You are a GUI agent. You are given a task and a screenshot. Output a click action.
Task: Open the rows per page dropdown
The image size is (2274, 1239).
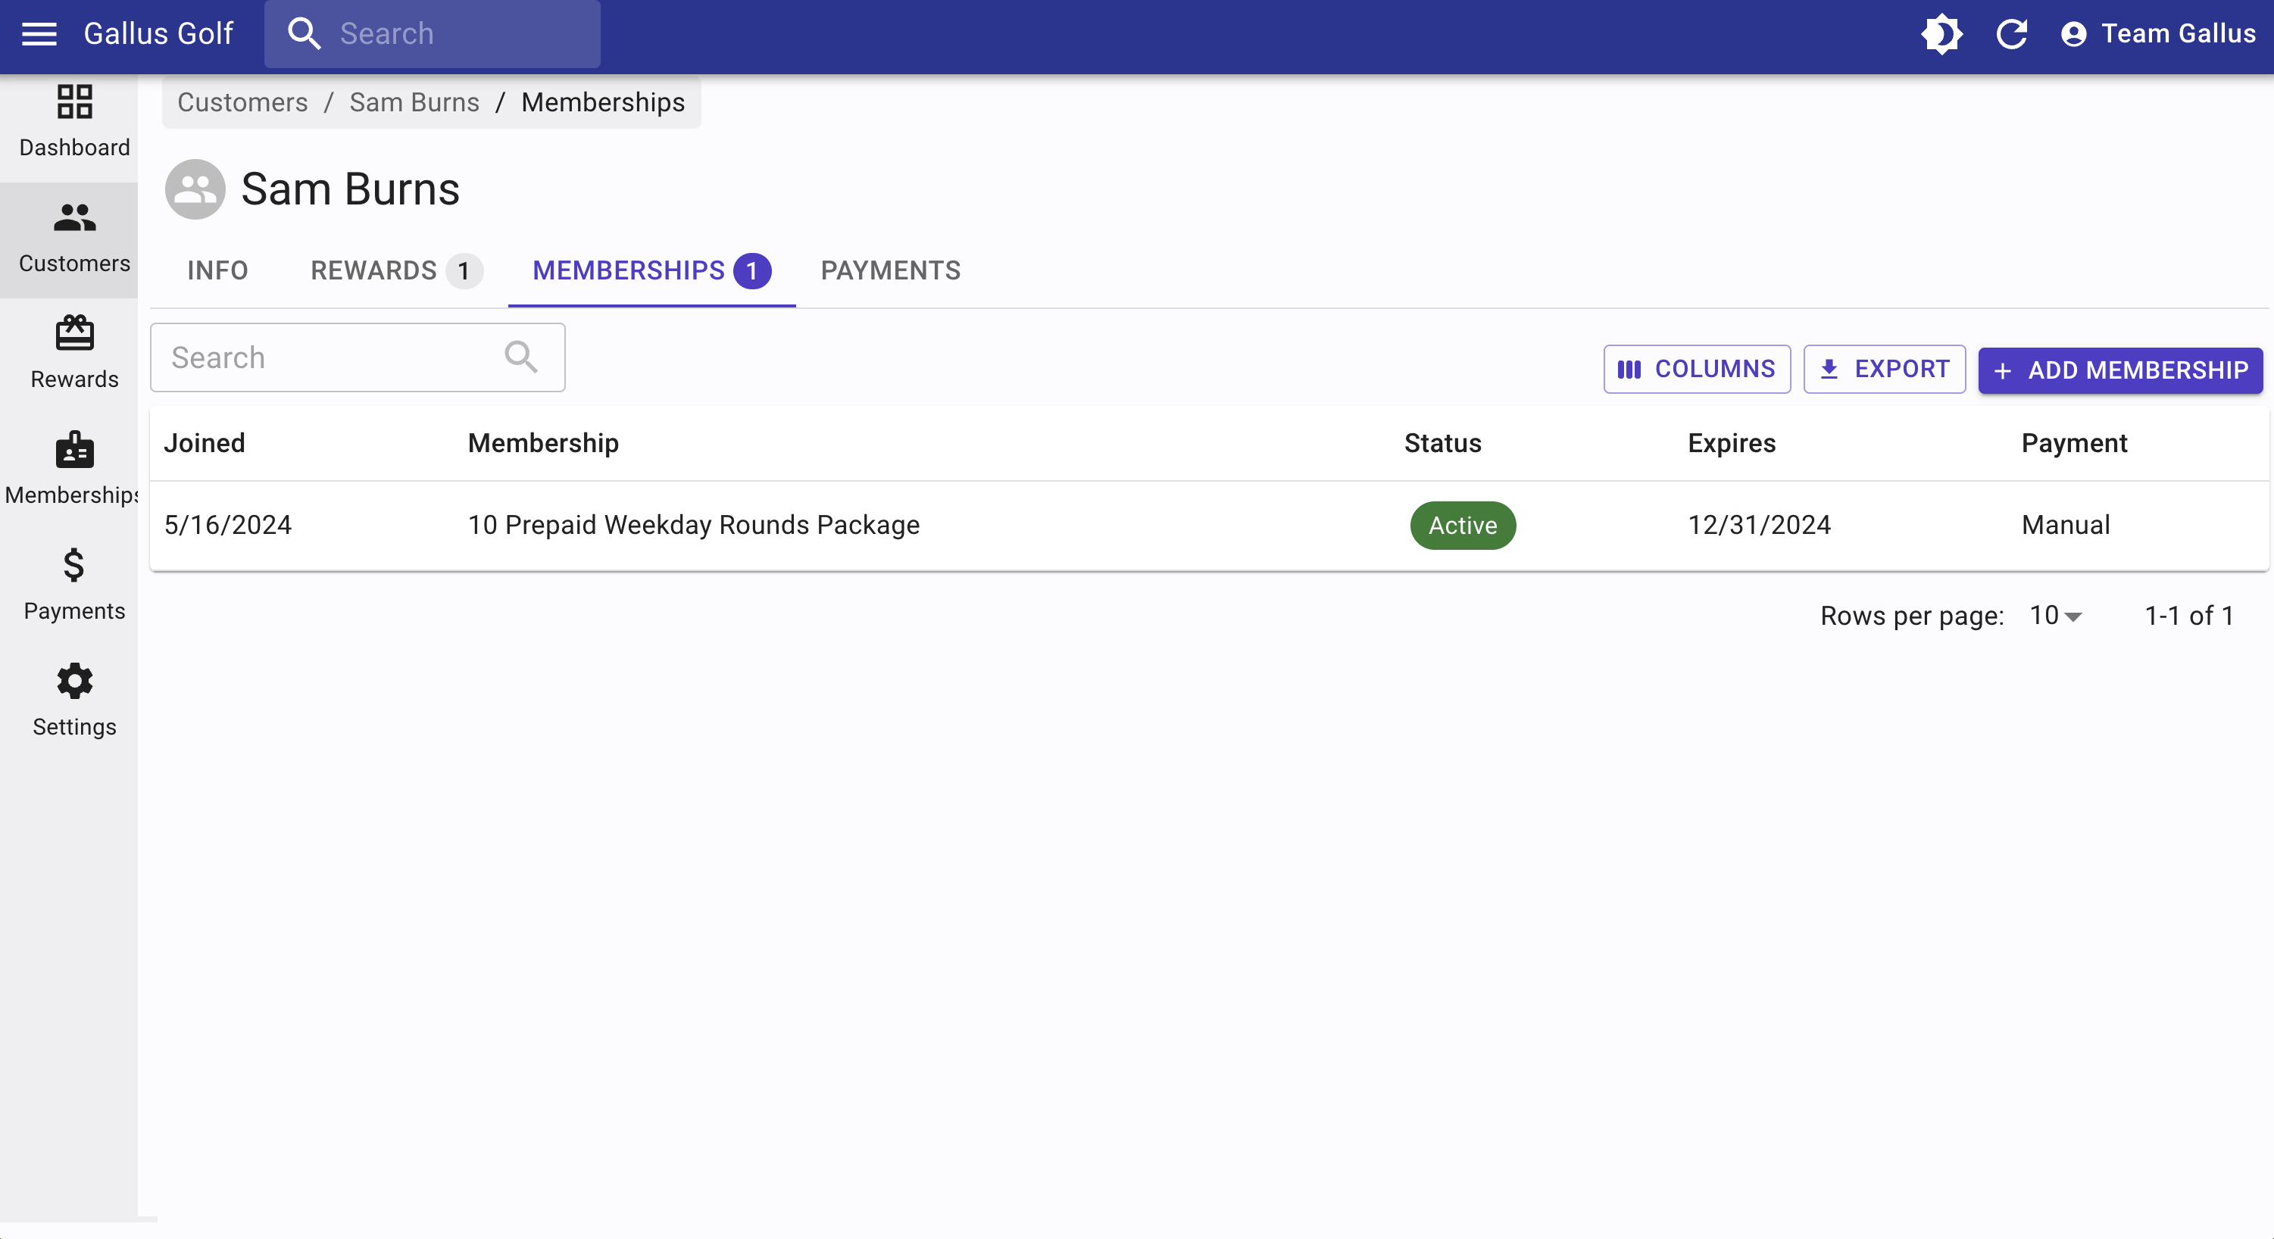pos(2056,616)
